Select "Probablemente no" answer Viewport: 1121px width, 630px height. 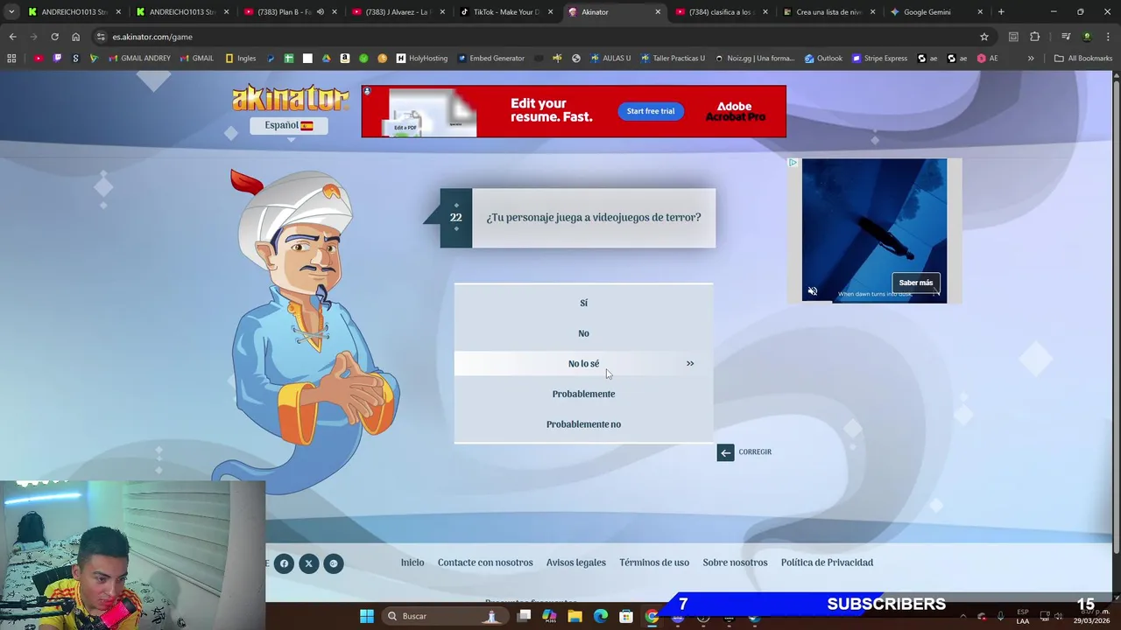(583, 424)
